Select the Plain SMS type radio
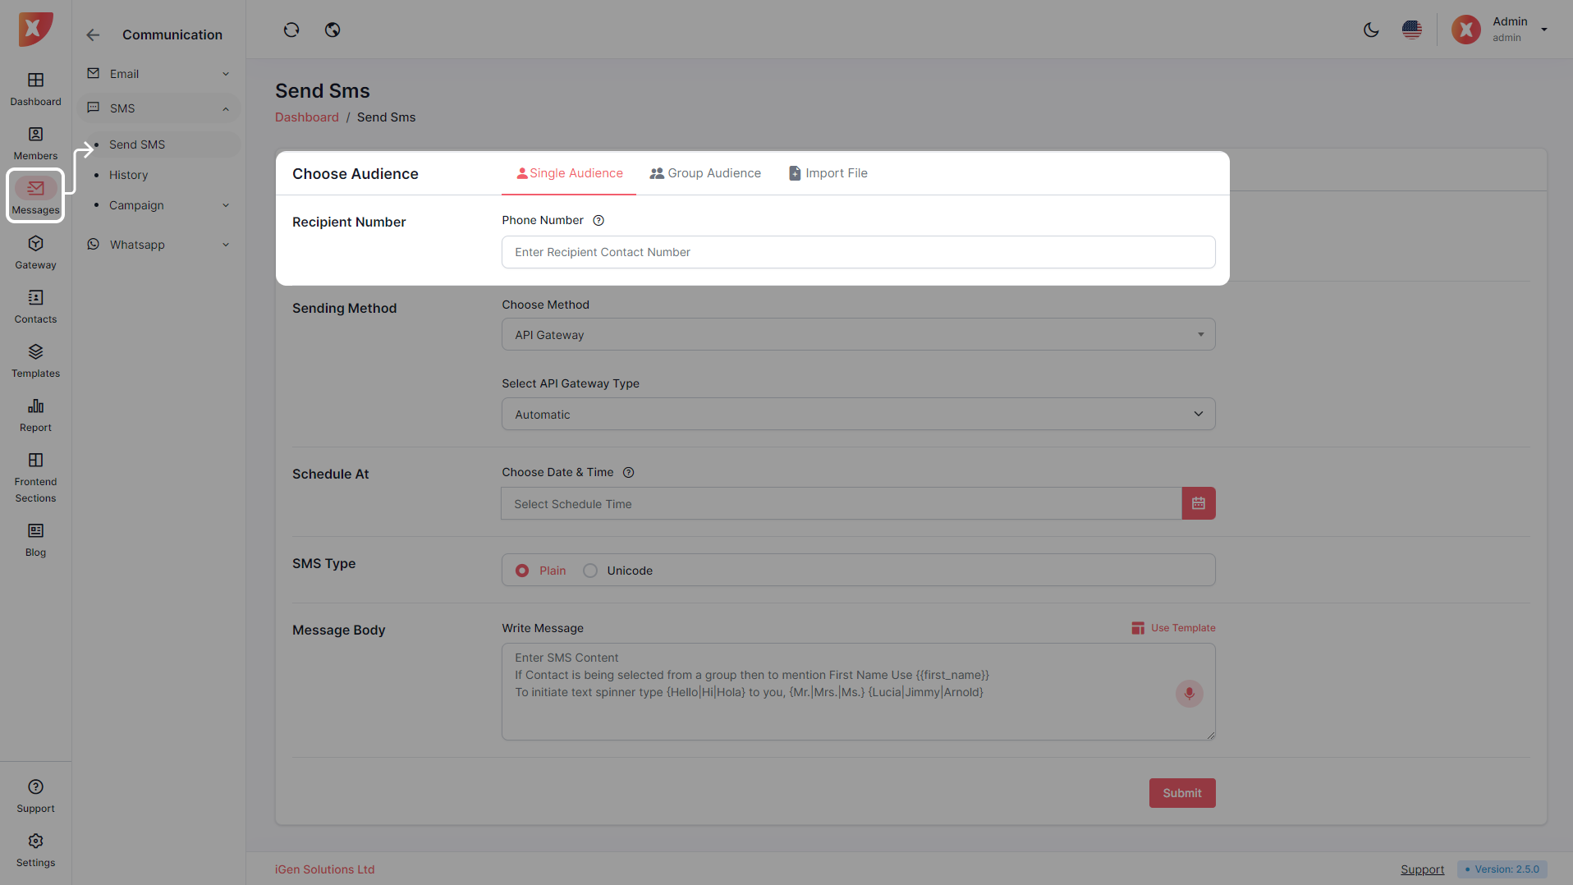Image resolution: width=1573 pixels, height=885 pixels. click(522, 571)
